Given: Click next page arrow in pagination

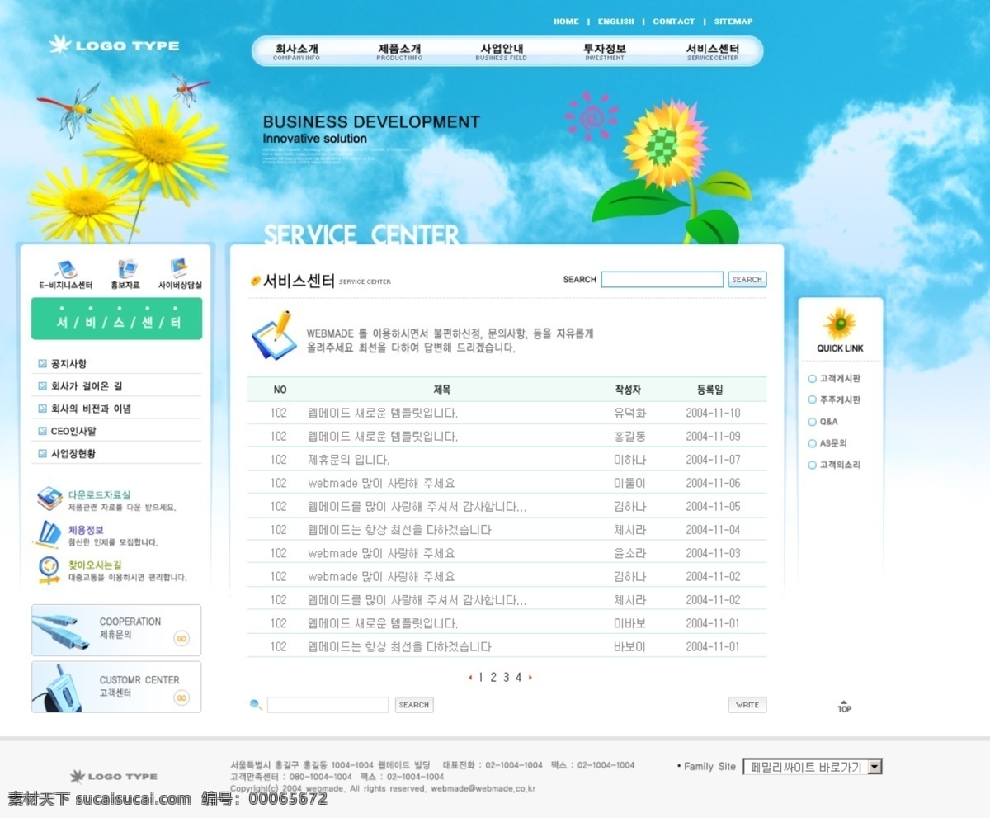Looking at the screenshot, I should click(x=530, y=678).
